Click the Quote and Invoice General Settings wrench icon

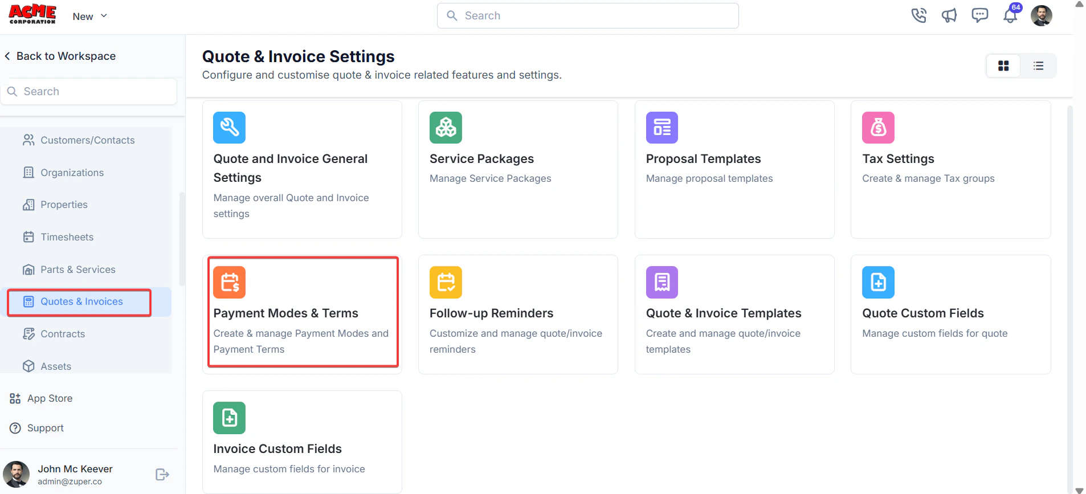[229, 128]
